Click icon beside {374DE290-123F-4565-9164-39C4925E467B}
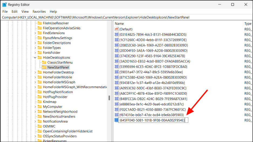 [x=117, y=56]
